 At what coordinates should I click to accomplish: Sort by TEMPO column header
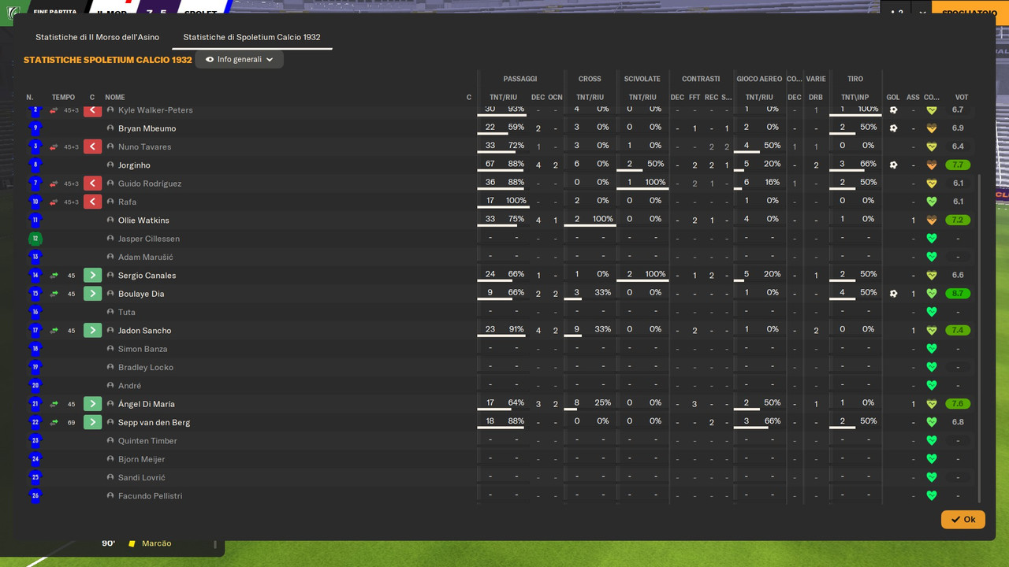coord(63,98)
